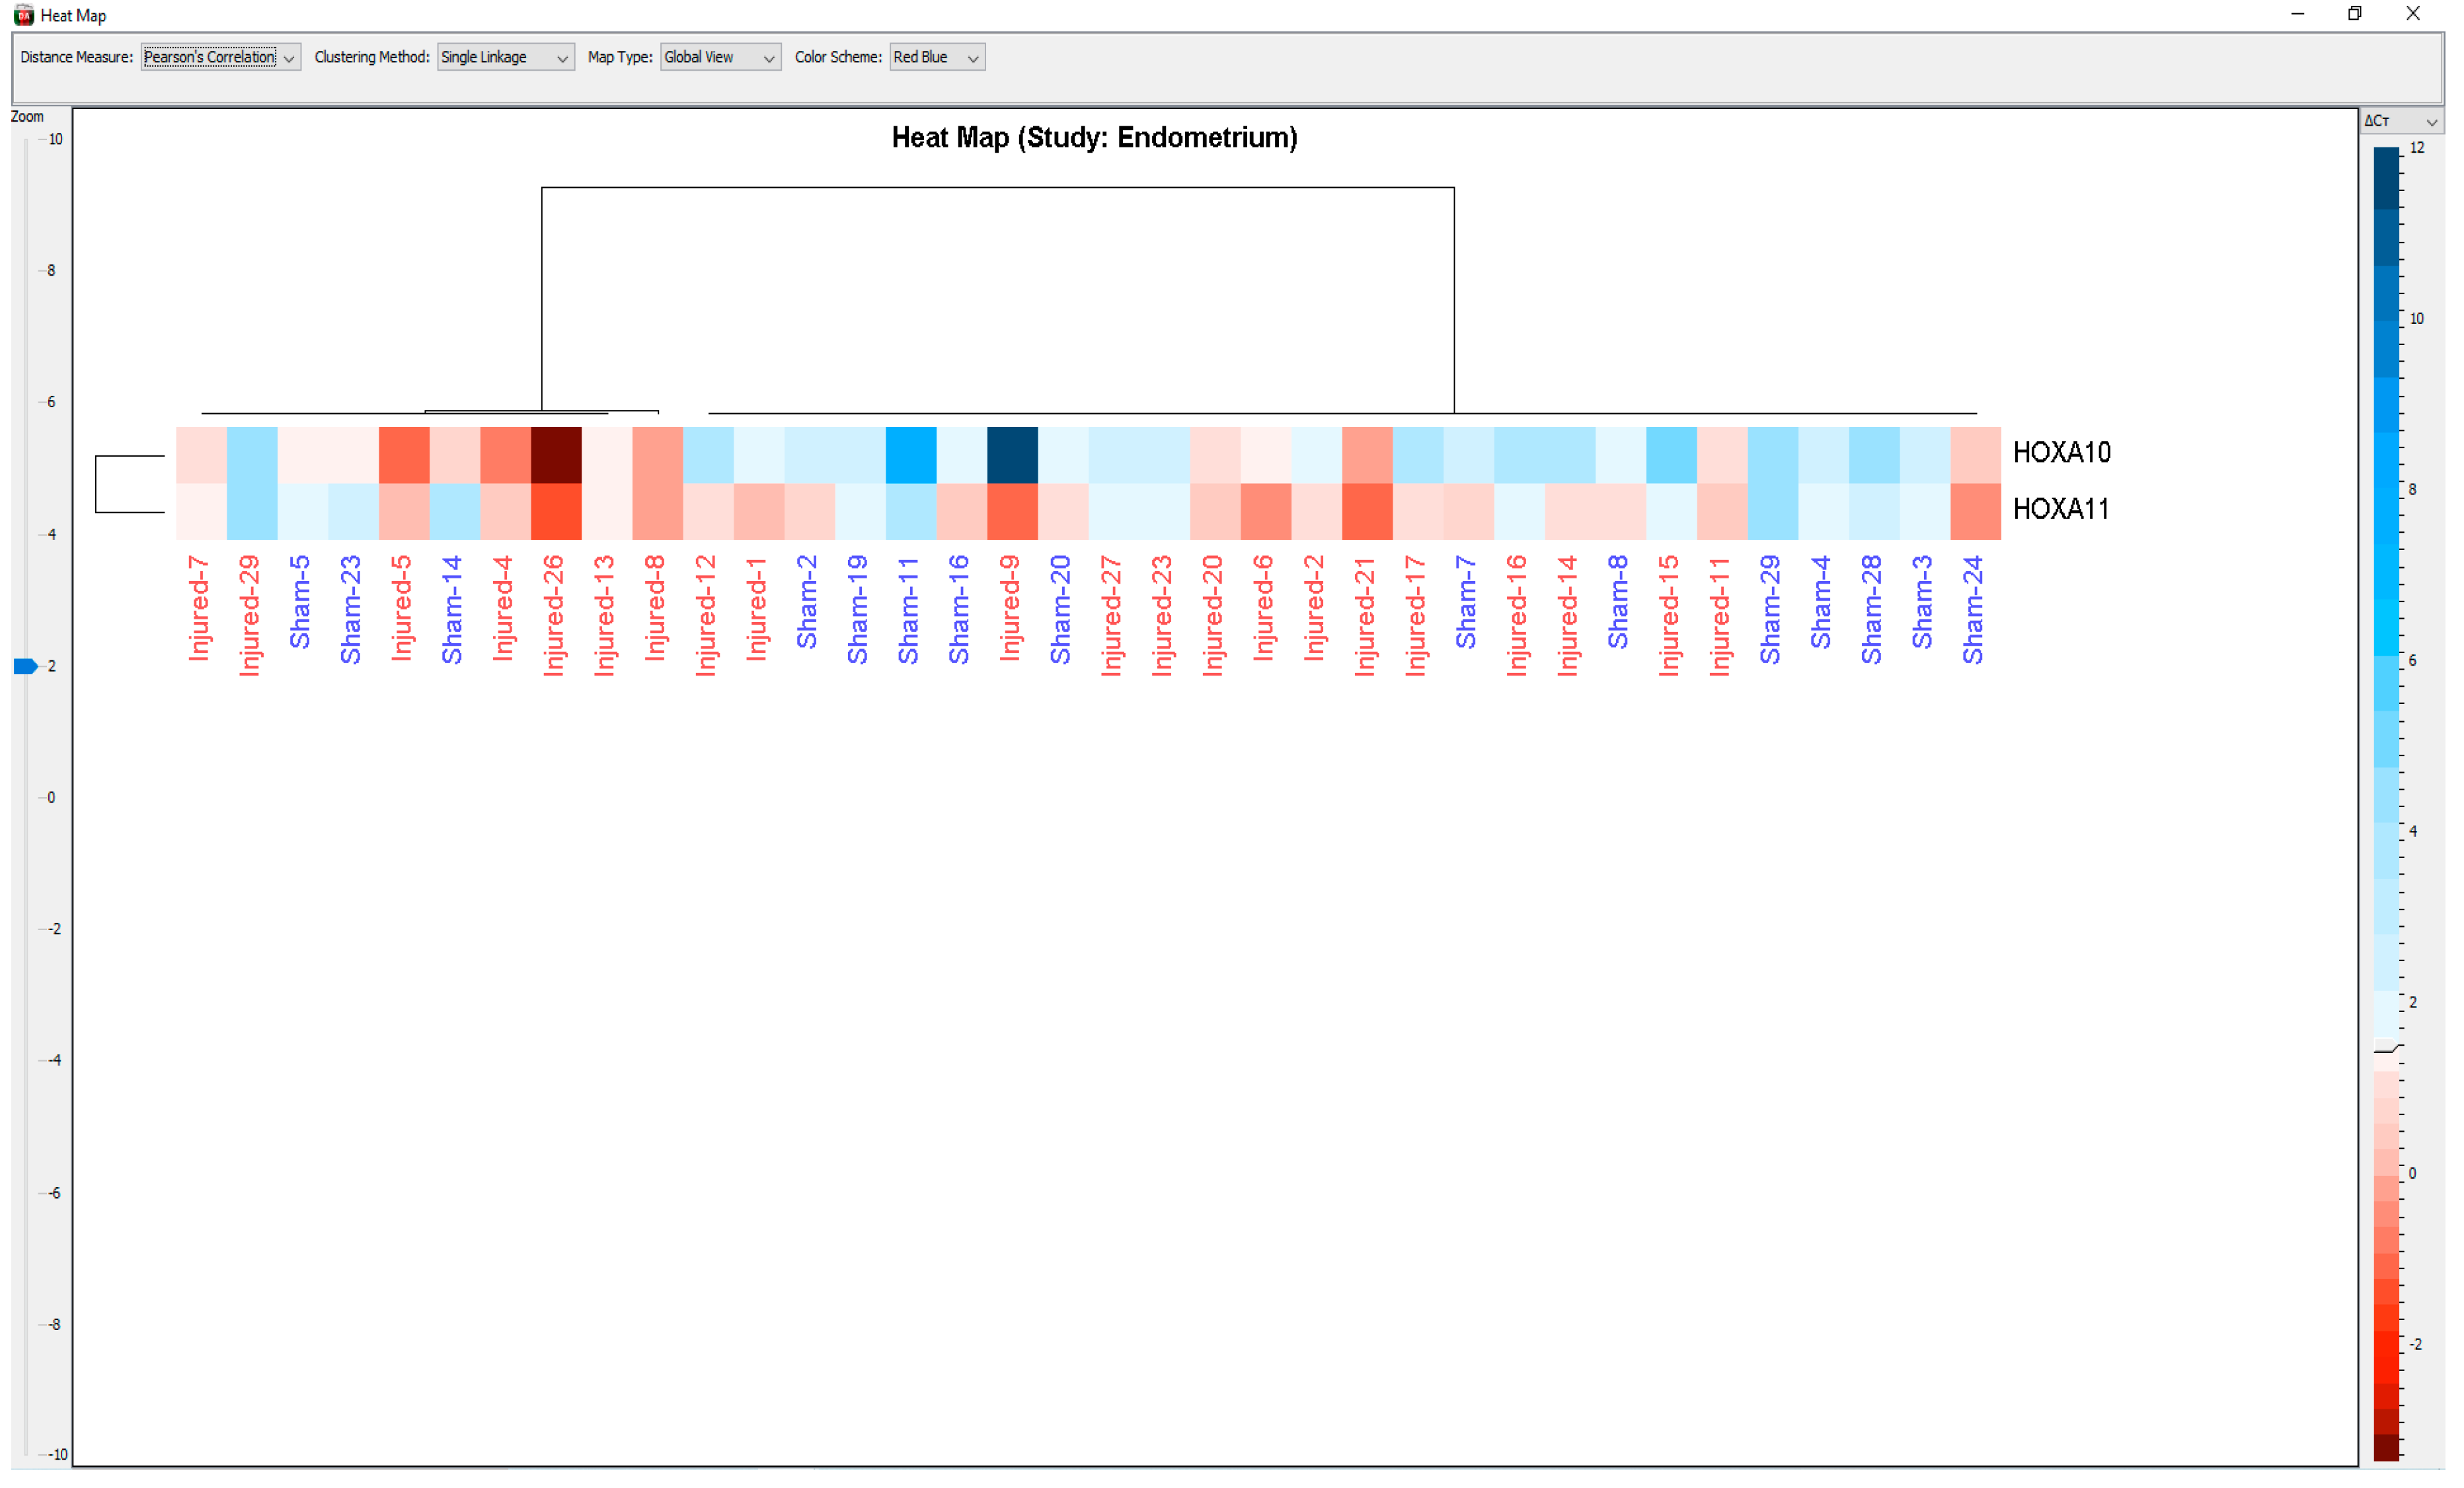Open the Color Scheme dropdown

pyautogui.click(x=937, y=57)
